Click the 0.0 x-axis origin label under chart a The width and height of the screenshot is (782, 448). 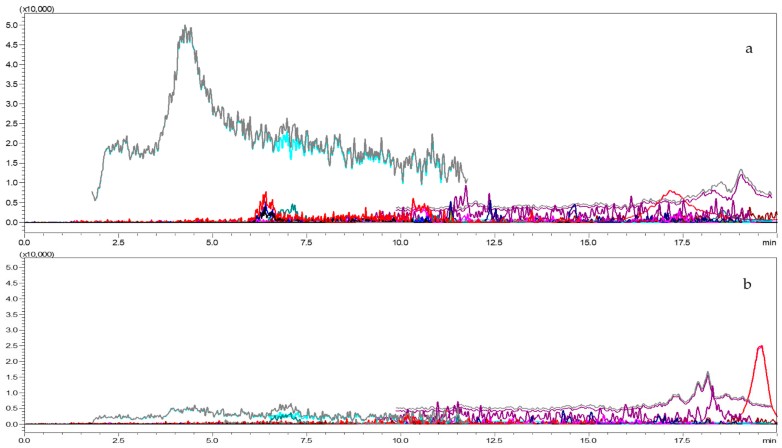point(24,243)
